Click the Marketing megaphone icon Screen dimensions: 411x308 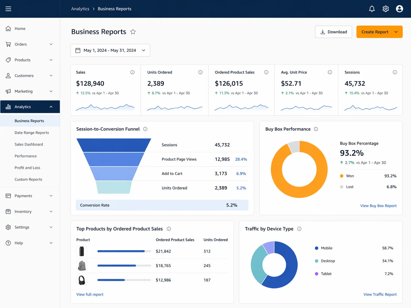[8, 91]
